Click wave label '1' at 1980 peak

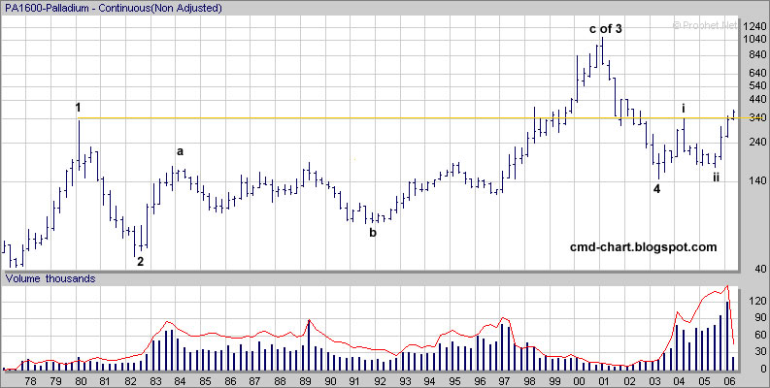78,108
